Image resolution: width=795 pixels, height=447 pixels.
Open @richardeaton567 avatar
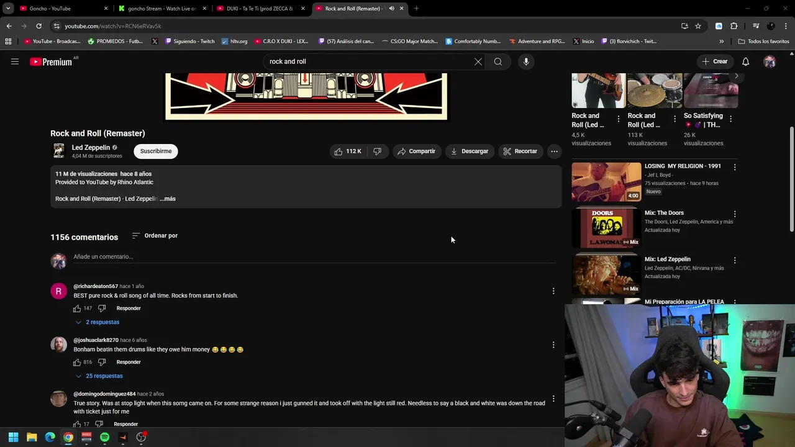tap(59, 291)
